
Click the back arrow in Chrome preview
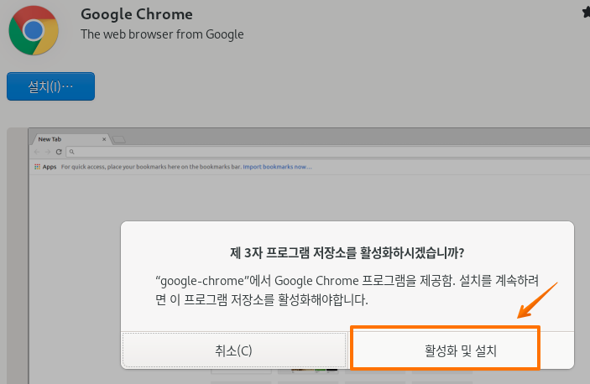37,152
